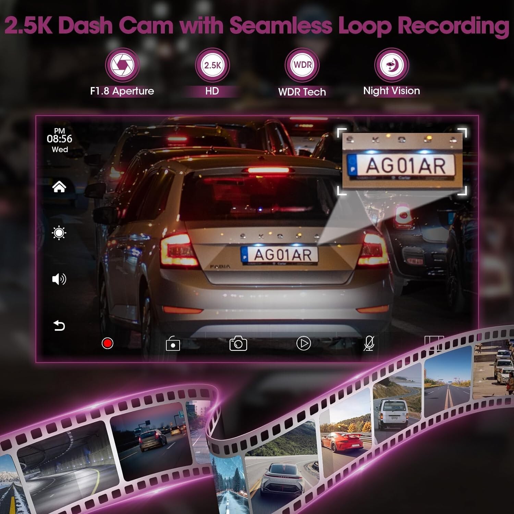Click the 'Night Vision' label
This screenshot has height=514, width=514.
pyautogui.click(x=392, y=91)
